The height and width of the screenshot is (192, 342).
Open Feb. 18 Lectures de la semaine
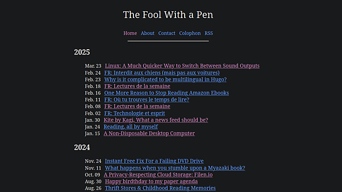[137, 86]
